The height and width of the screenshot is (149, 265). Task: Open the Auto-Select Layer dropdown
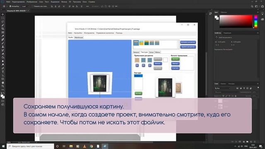(26, 7)
